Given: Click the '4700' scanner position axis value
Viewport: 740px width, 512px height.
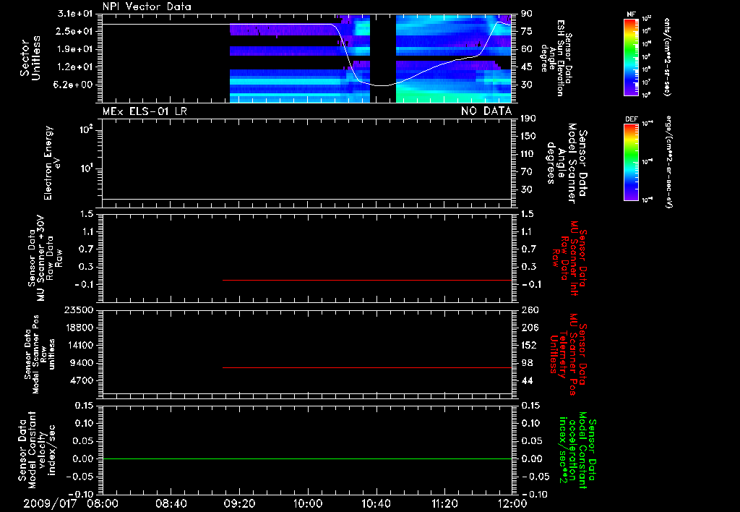Looking at the screenshot, I should click(x=81, y=380).
